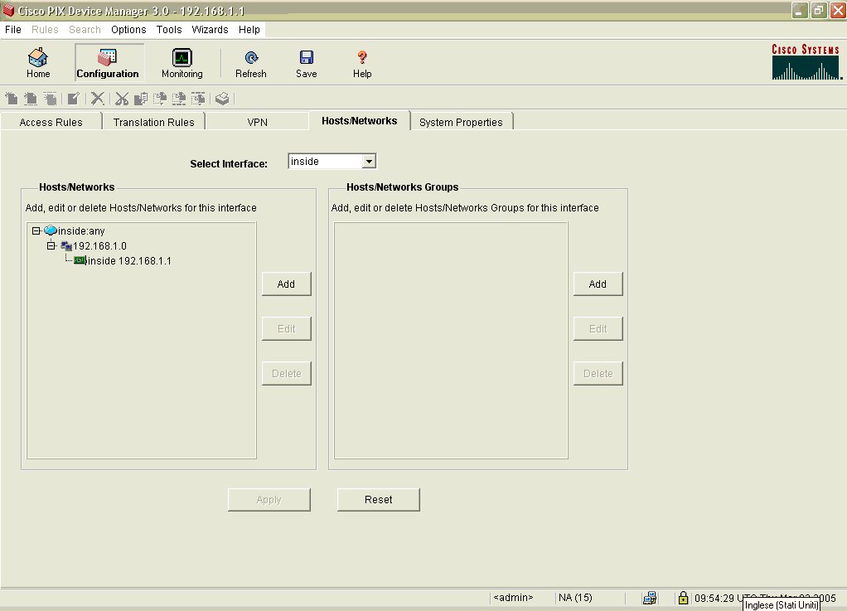The image size is (847, 611).
Task: Click the cut scissors toolbar icon
Action: 122,99
